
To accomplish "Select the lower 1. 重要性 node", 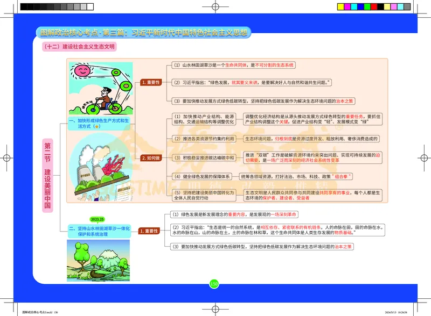I will pyautogui.click(x=149, y=231).
